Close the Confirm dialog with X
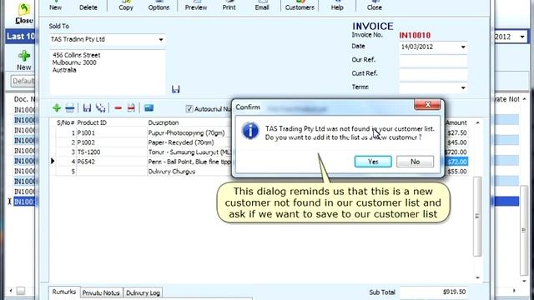The image size is (534, 300). click(427, 104)
